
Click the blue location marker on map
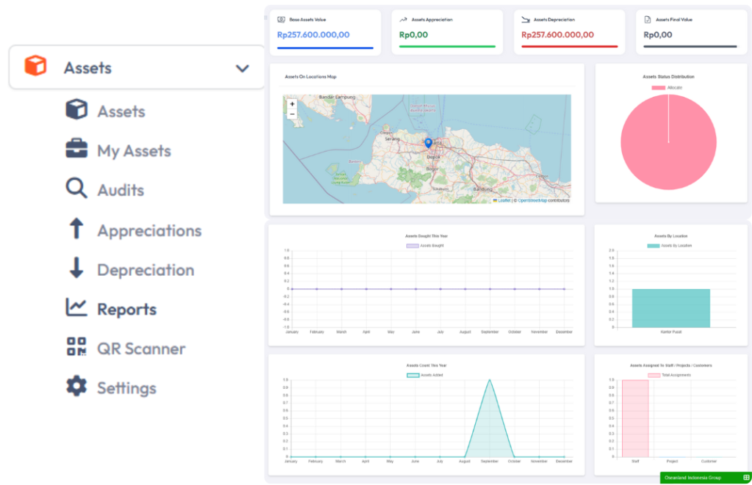click(x=428, y=144)
